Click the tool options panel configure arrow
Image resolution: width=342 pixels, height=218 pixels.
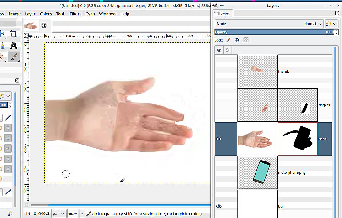(x=17, y=80)
